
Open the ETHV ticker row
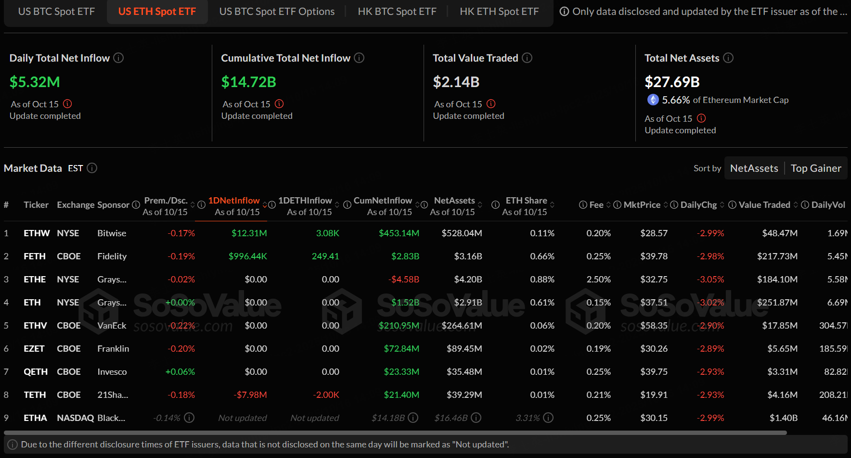click(425, 325)
